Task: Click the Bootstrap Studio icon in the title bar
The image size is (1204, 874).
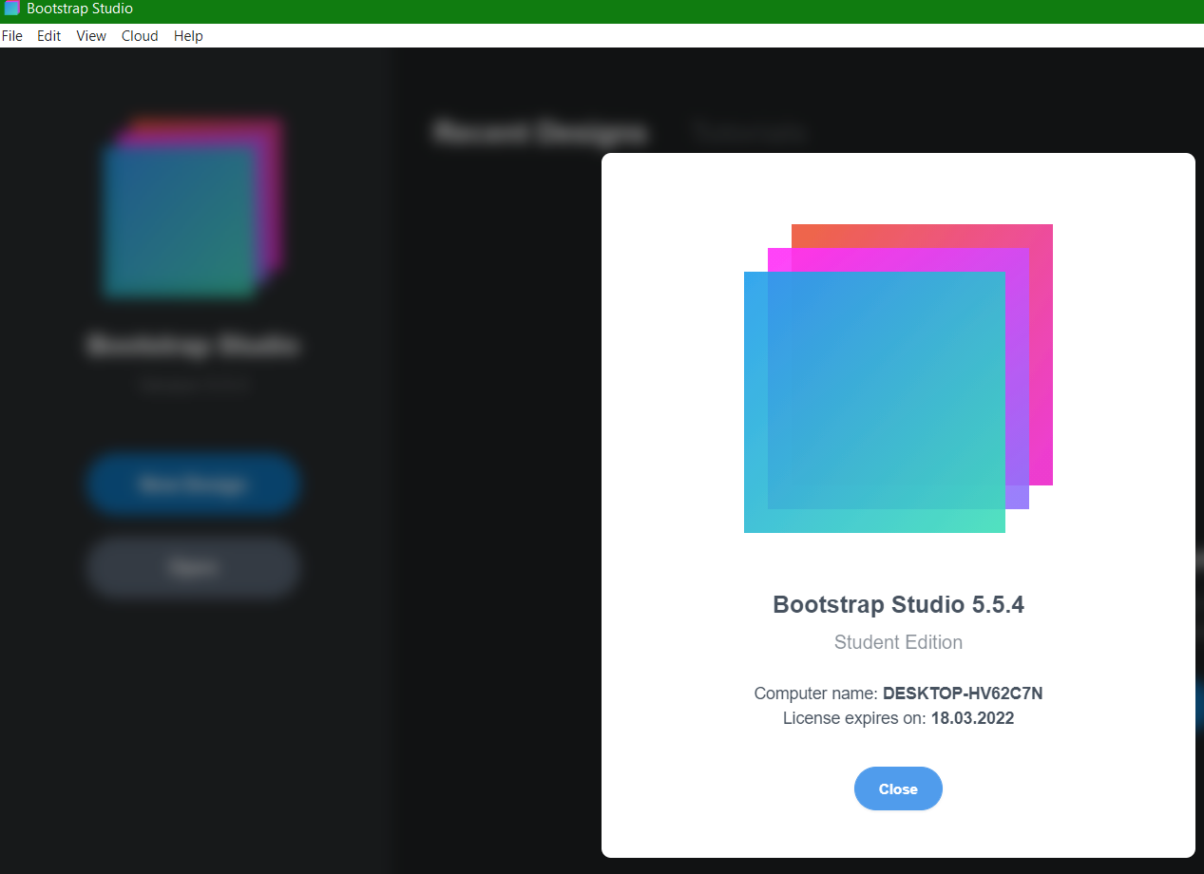Action: coord(11,9)
